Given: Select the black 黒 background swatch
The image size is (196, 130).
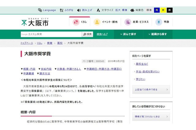Looking at the screenshot, I should point(169,10).
